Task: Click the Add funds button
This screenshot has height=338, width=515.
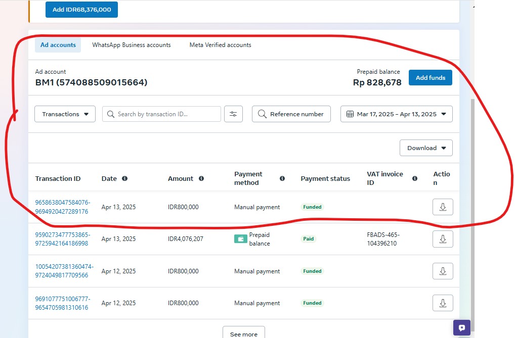Action: [x=430, y=78]
